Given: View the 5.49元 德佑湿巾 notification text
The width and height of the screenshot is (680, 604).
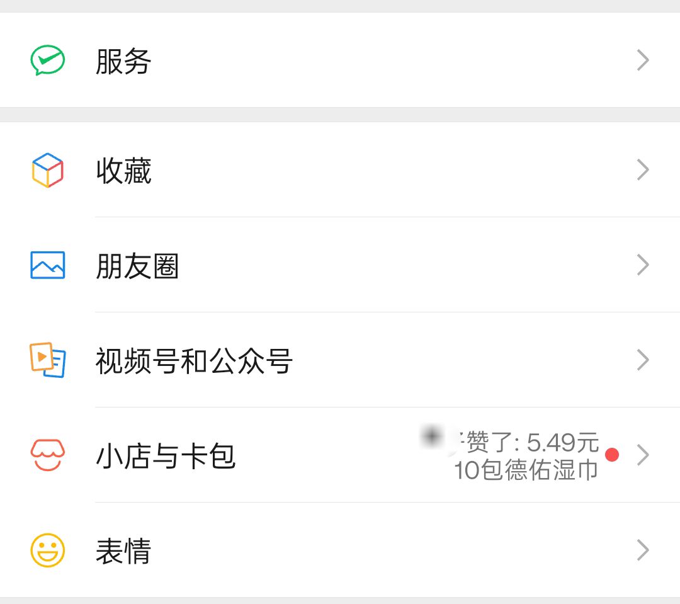Looking at the screenshot, I should point(528,457).
